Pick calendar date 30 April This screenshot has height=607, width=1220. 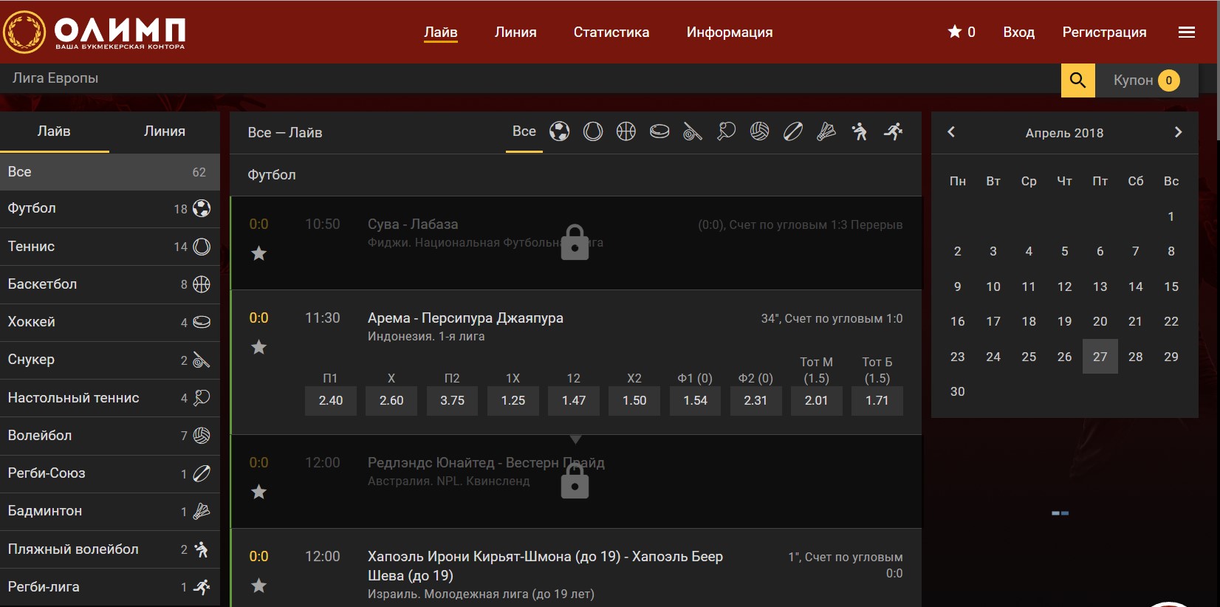pos(958,391)
